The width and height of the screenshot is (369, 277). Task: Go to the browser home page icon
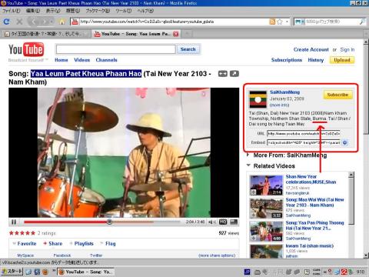(x=61, y=22)
